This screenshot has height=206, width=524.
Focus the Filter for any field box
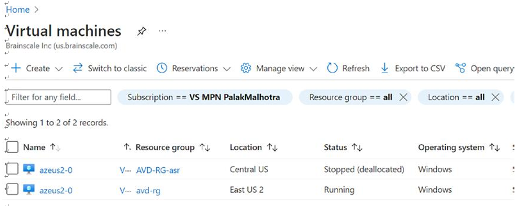59,97
